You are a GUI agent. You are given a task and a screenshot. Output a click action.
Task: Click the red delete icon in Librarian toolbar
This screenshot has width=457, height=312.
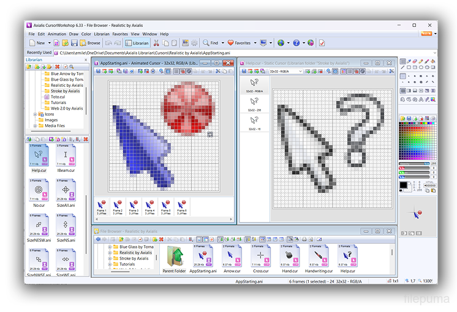(57, 67)
